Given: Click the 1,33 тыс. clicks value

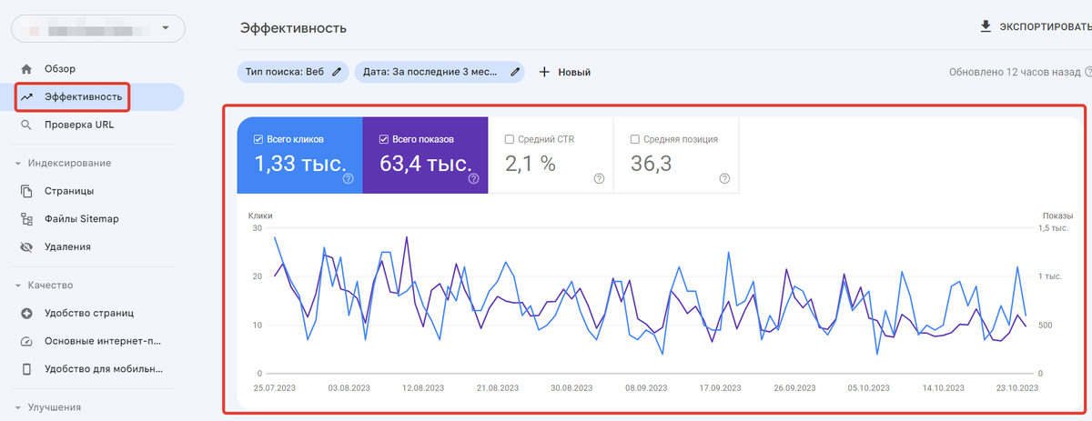Looking at the screenshot, I should tap(299, 164).
